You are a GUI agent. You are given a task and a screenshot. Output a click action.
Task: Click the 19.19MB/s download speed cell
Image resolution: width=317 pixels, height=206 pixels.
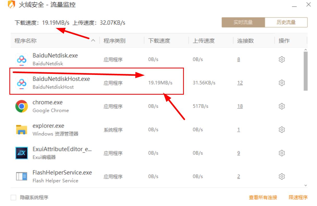[160, 83]
